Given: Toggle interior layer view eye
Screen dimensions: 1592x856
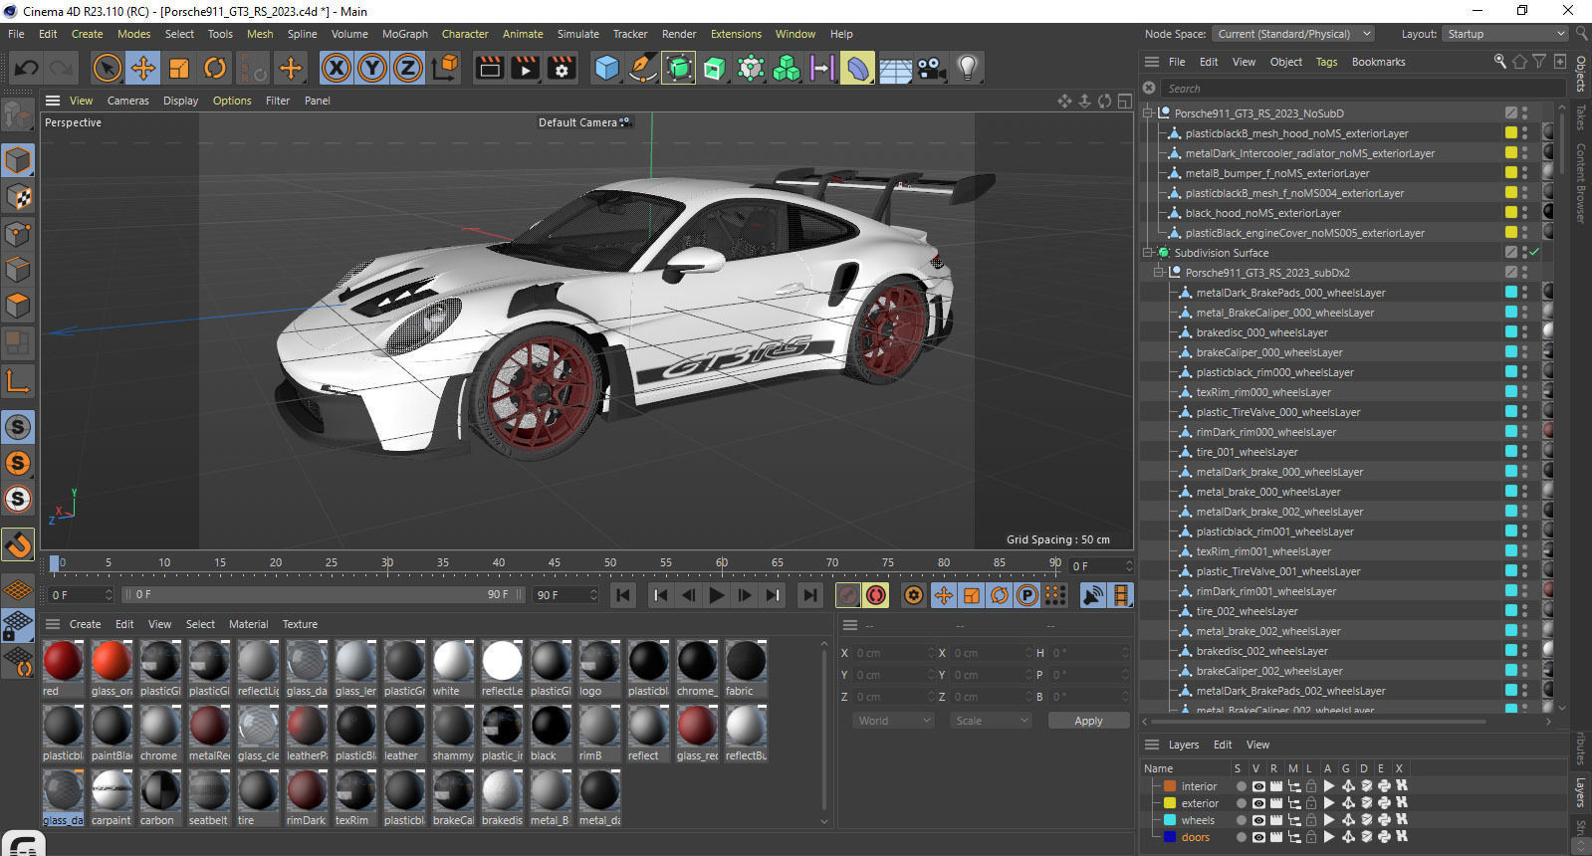Looking at the screenshot, I should click(x=1258, y=786).
